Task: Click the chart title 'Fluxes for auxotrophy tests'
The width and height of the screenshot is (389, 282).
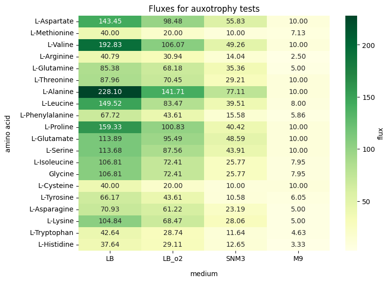Action: coord(204,9)
